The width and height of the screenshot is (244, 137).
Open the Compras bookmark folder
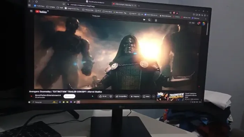click(x=51, y=7)
